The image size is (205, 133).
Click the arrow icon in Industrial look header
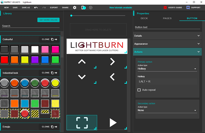[56, 73]
